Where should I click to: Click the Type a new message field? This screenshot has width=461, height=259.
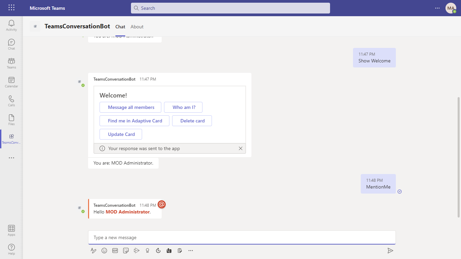pos(242,237)
